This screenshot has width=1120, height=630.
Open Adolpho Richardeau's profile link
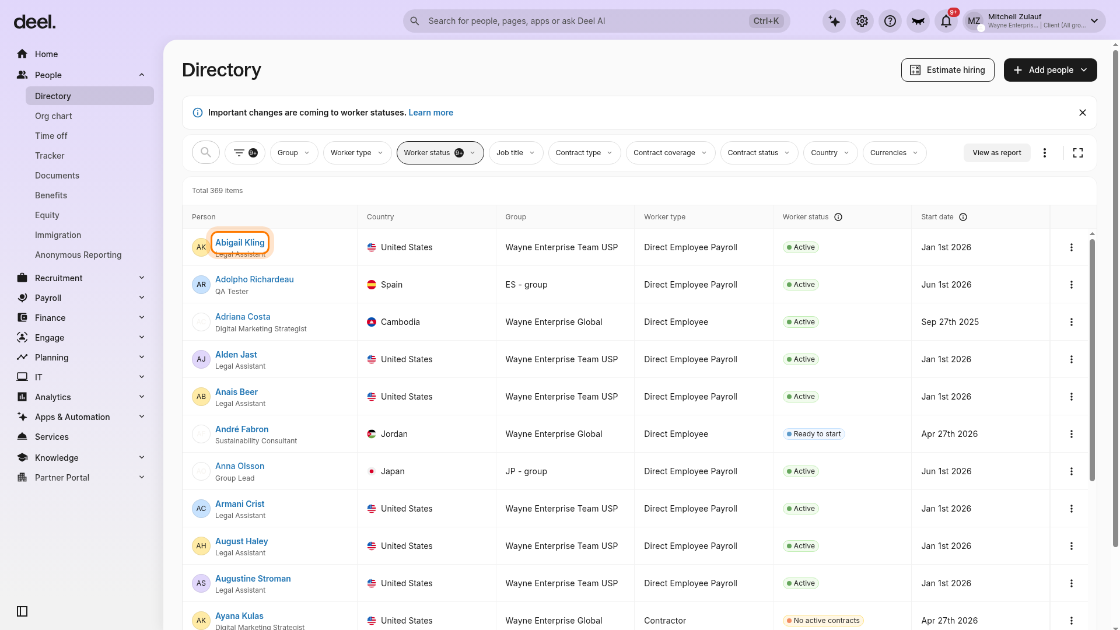coord(254,279)
